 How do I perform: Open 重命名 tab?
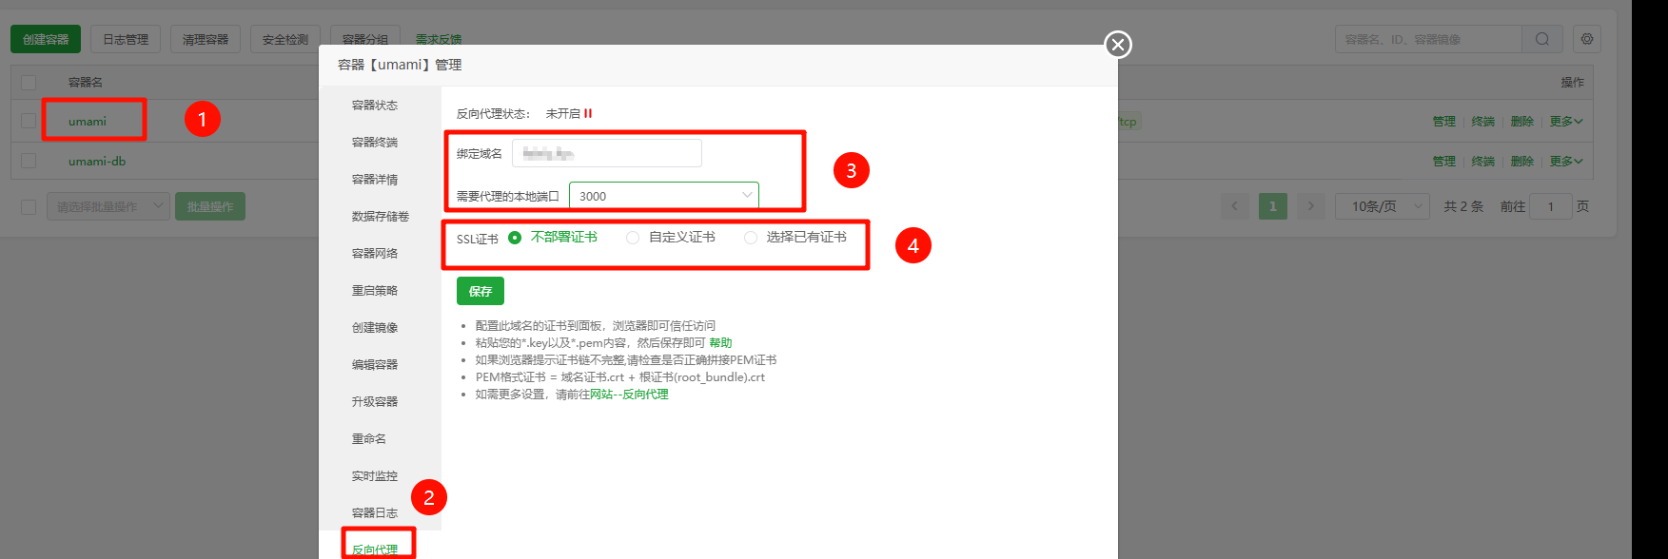[369, 439]
